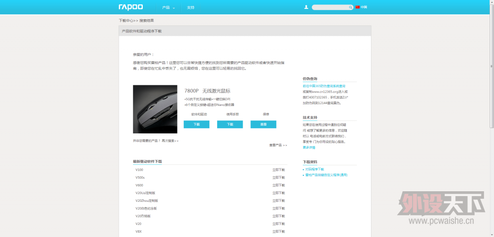Click the 最新驱动软件下载 heading
Viewport: 494px width, 237px height.
coord(147,161)
